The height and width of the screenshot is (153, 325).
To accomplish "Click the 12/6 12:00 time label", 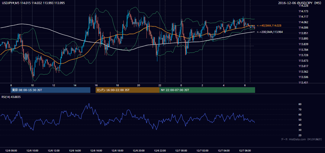I will click(x=53, y=151).
